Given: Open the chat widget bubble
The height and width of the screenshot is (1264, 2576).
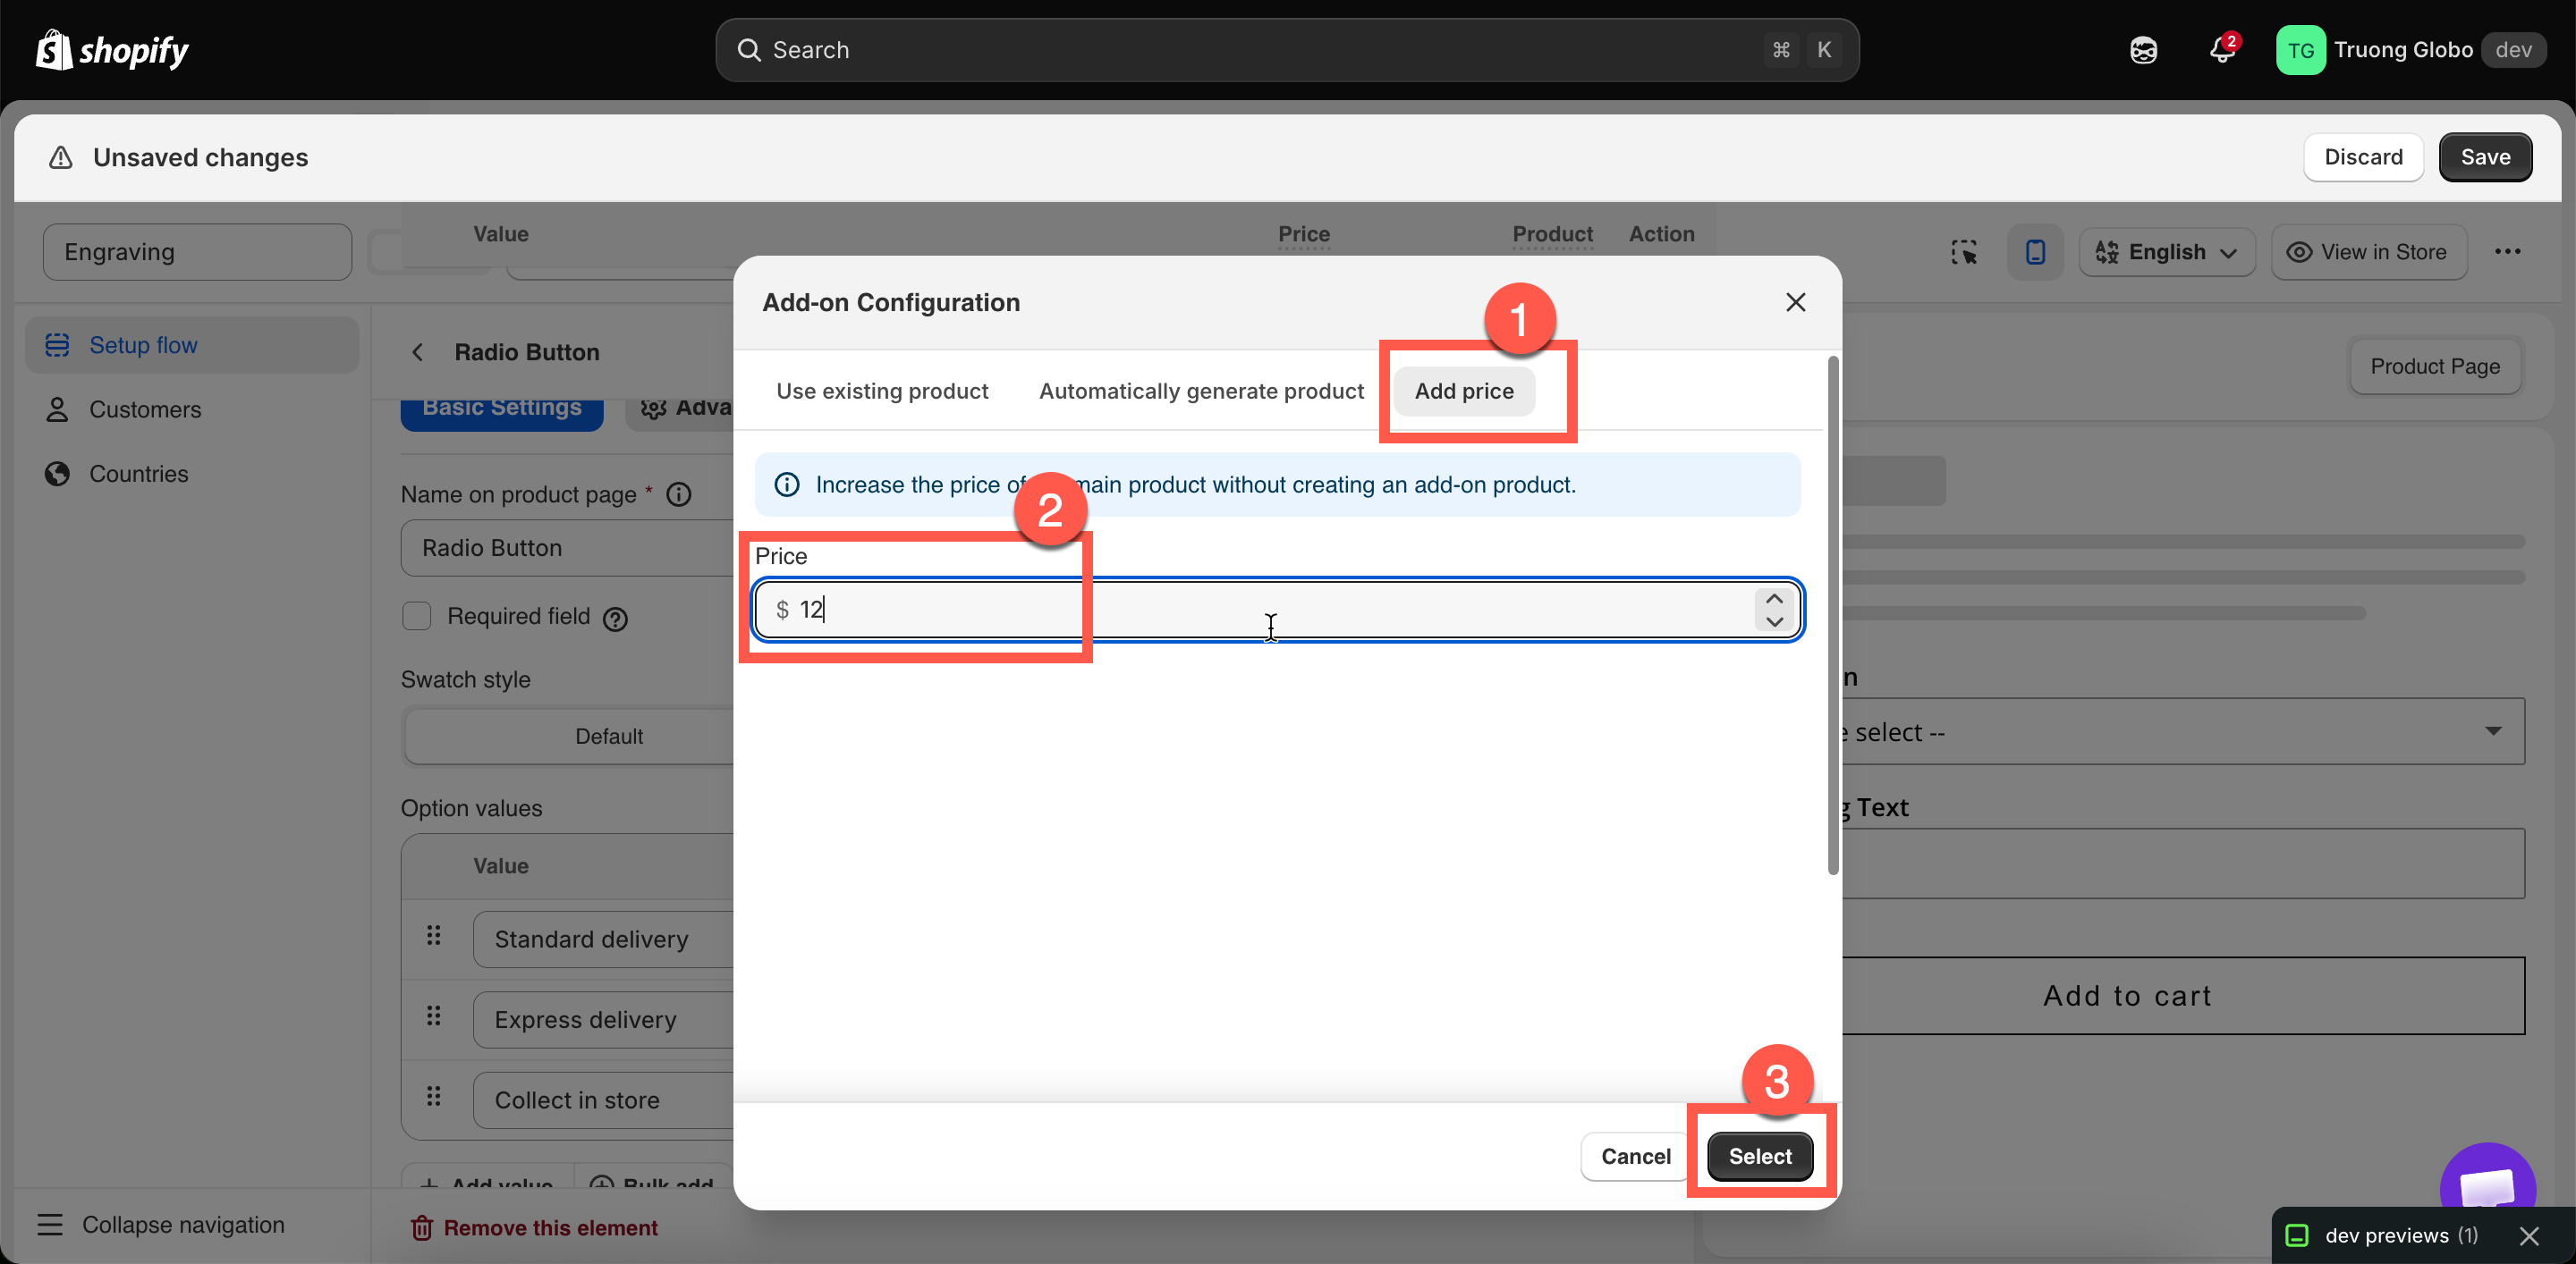Looking at the screenshot, I should click(2487, 1181).
